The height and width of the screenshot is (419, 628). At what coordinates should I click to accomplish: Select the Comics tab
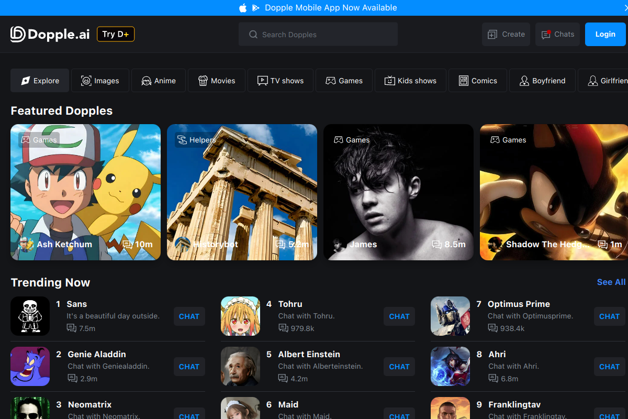478,81
